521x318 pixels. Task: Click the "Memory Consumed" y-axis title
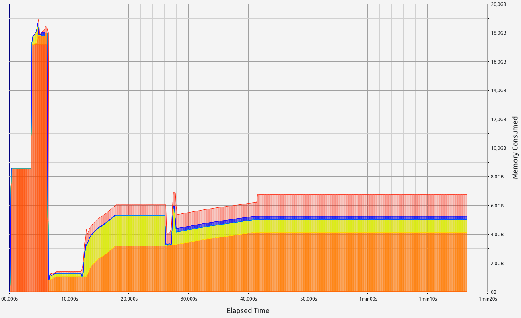pyautogui.click(x=515, y=147)
